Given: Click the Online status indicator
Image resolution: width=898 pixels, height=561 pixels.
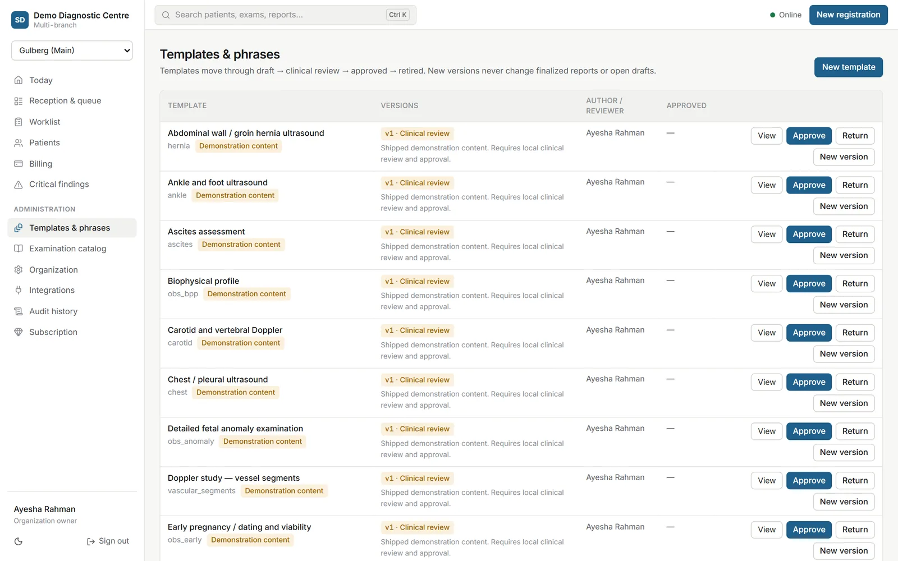Looking at the screenshot, I should pos(786,15).
